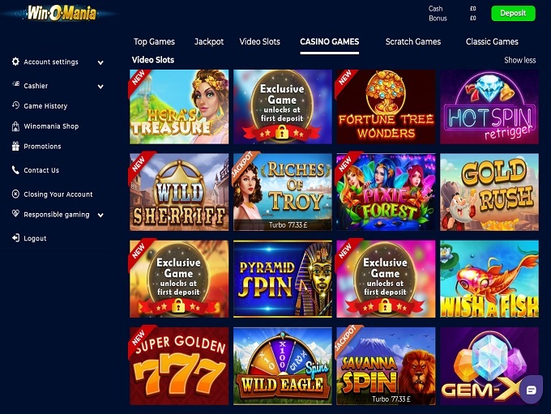Click the Logout door icon
The image size is (551, 414).
[x=15, y=238]
